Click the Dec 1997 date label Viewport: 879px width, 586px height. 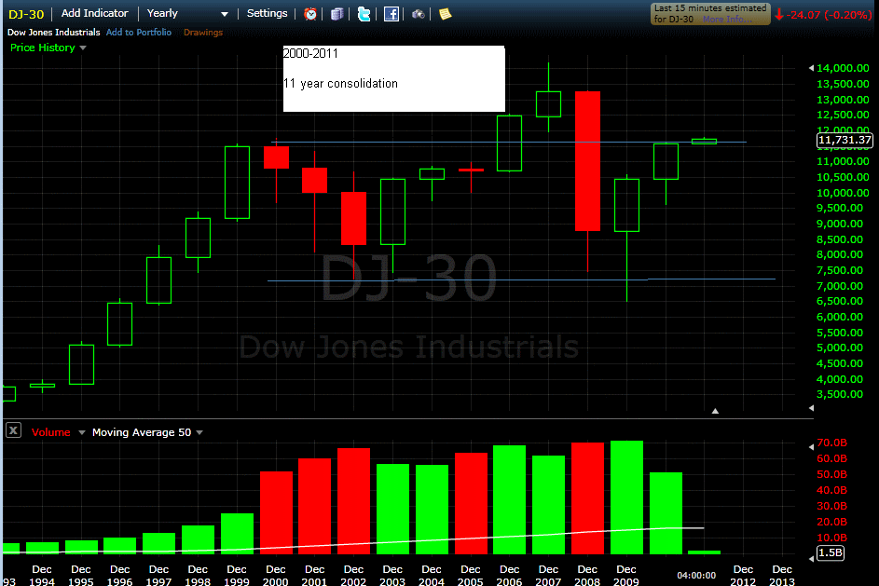tap(158, 576)
